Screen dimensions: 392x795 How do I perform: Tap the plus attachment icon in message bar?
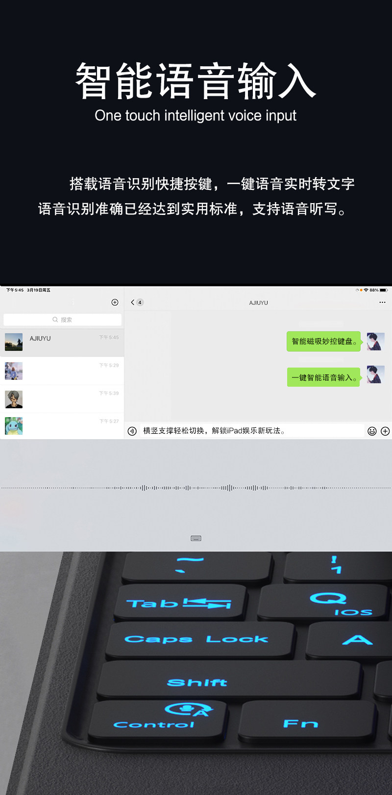click(385, 431)
